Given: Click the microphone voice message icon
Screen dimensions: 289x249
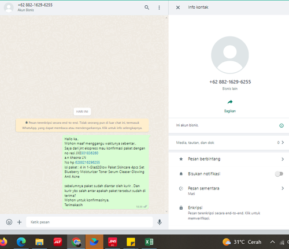Looking at the screenshot, I should pyautogui.click(x=160, y=222).
